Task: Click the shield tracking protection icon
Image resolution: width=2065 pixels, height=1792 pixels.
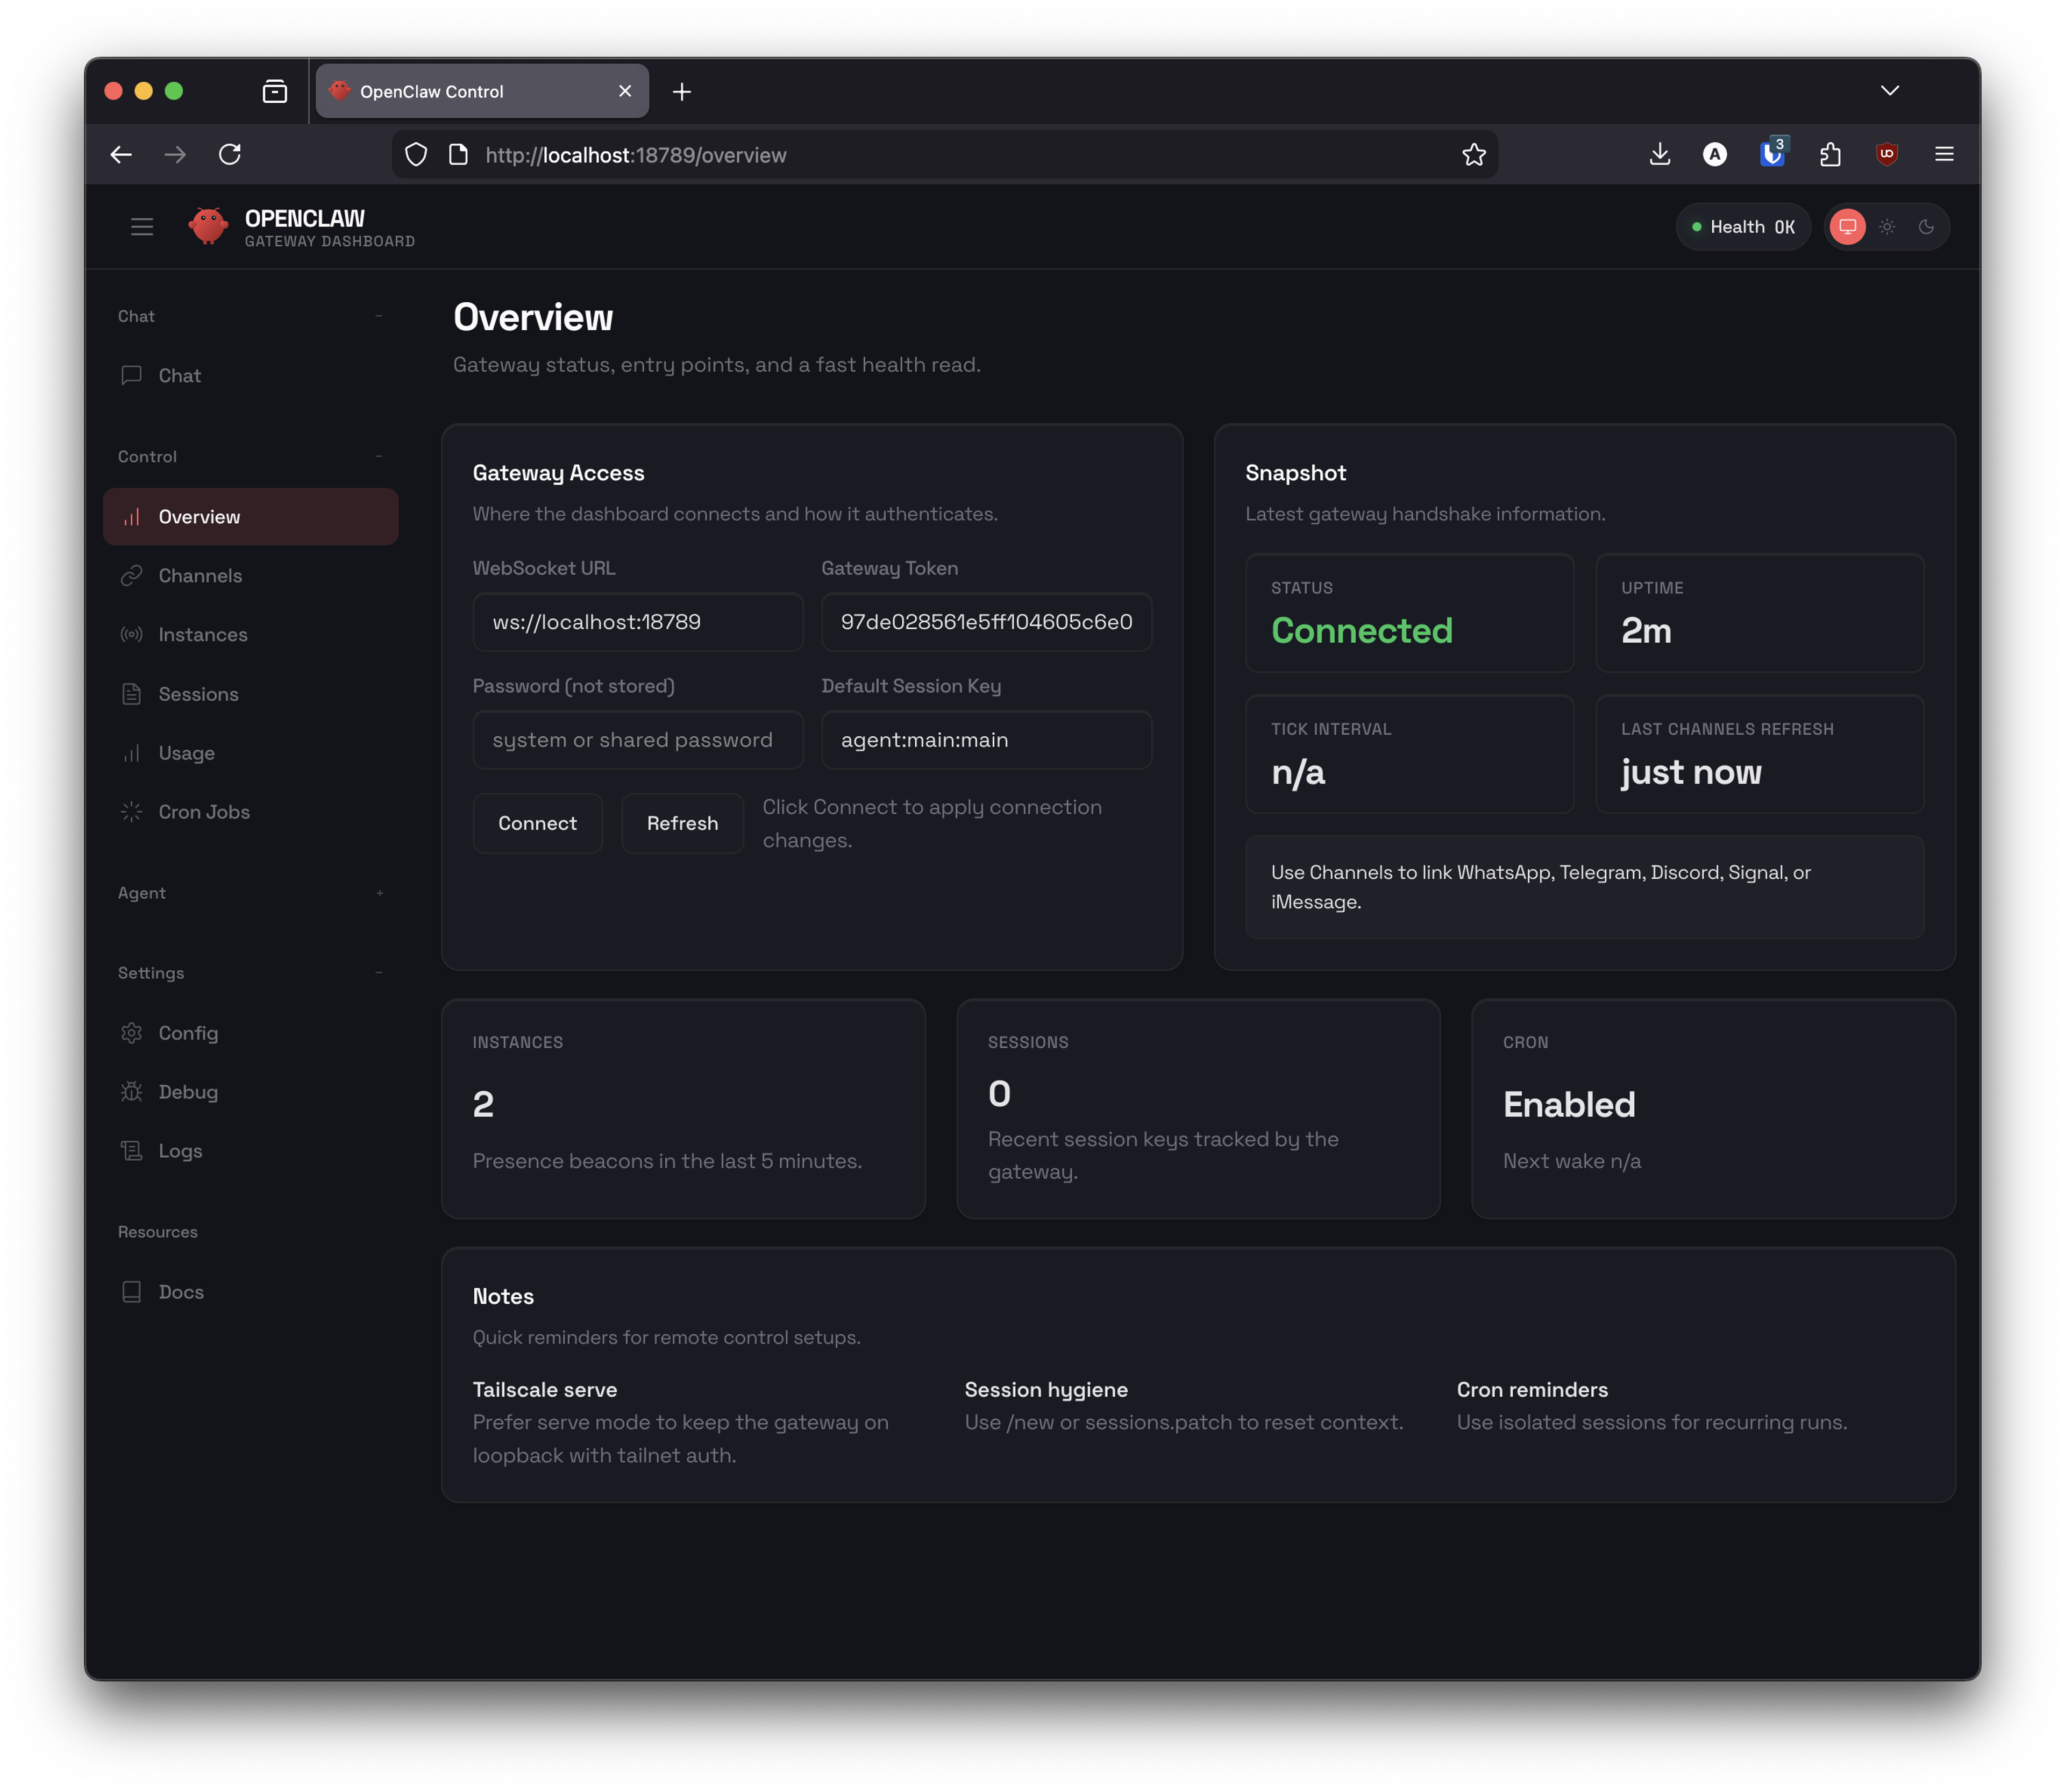Action: coord(416,154)
